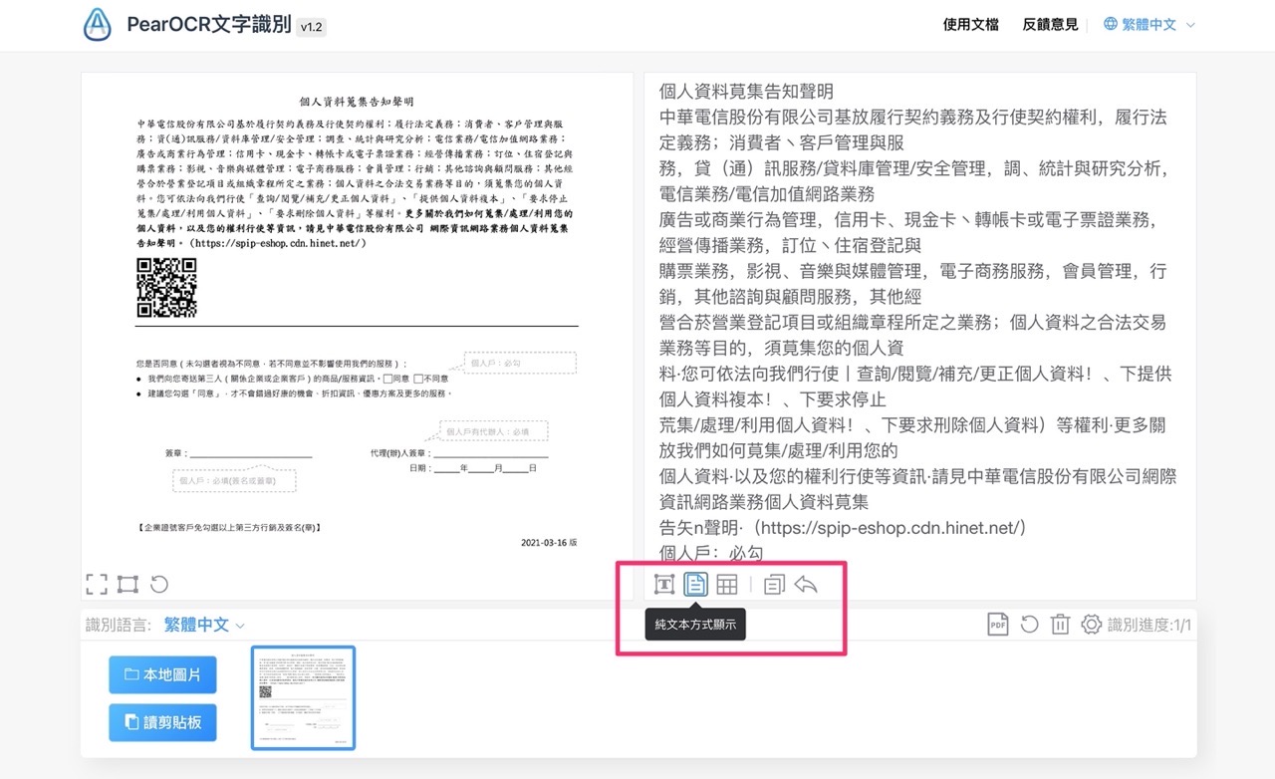Click the 個人資料蒐集告知聲明 title in results
1275x779 pixels.
click(x=746, y=92)
